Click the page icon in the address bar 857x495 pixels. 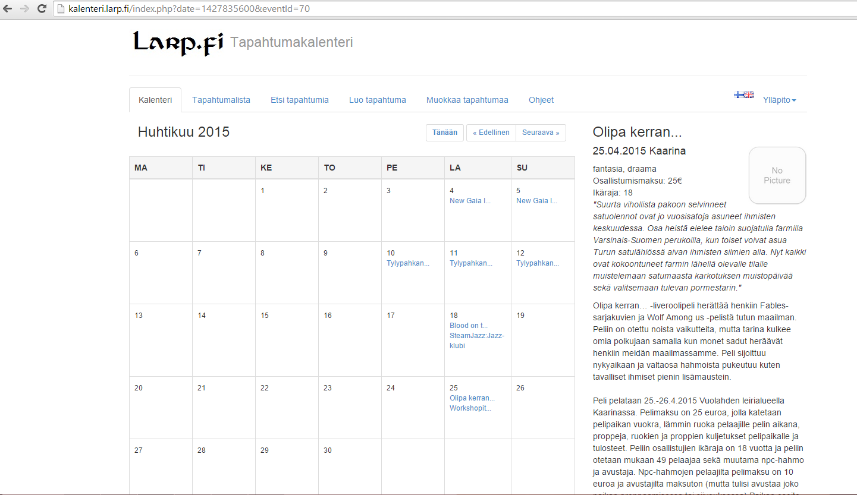tap(61, 9)
